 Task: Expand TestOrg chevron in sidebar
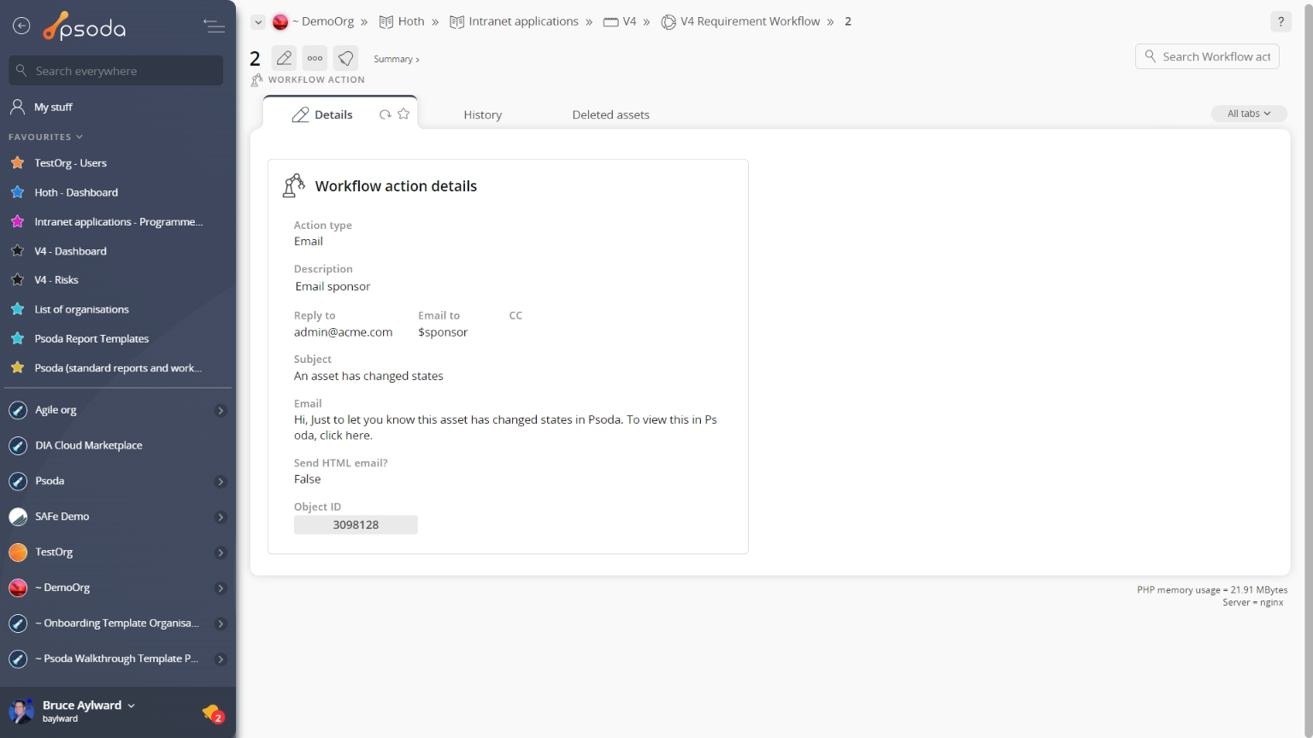pyautogui.click(x=221, y=553)
